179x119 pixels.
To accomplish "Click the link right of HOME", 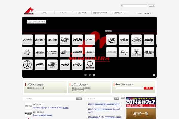I will [x=147, y=14].
